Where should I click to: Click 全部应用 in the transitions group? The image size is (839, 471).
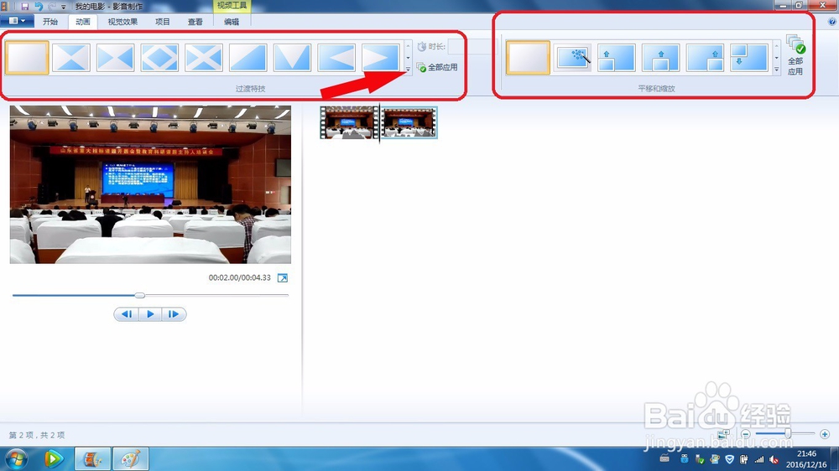(x=437, y=67)
